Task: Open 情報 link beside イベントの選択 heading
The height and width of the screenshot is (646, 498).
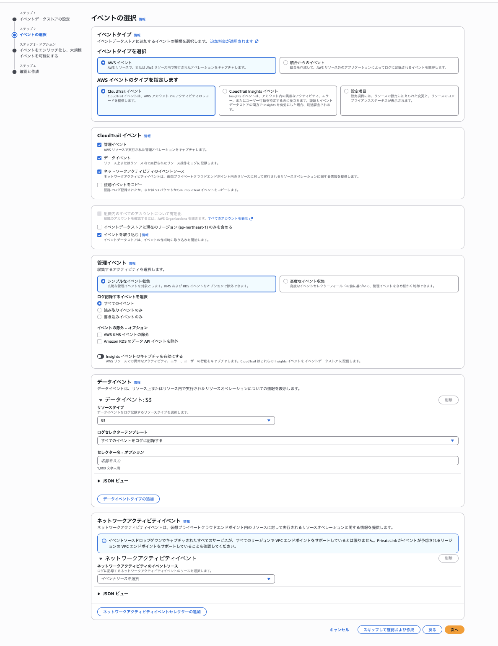Action: point(142,19)
